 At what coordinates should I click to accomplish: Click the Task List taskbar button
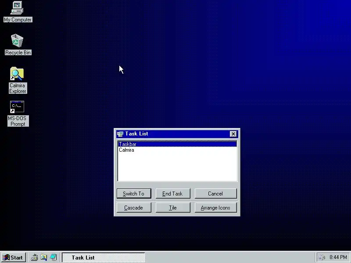coord(103,257)
